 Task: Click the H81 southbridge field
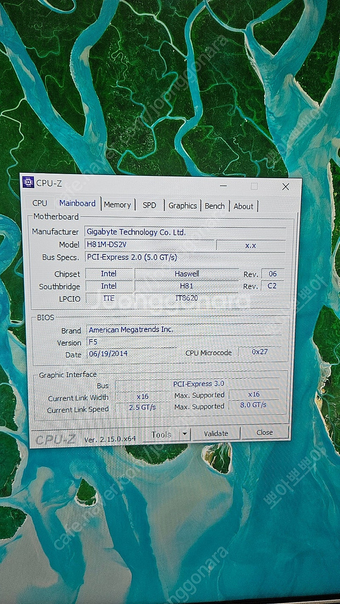coord(187,286)
